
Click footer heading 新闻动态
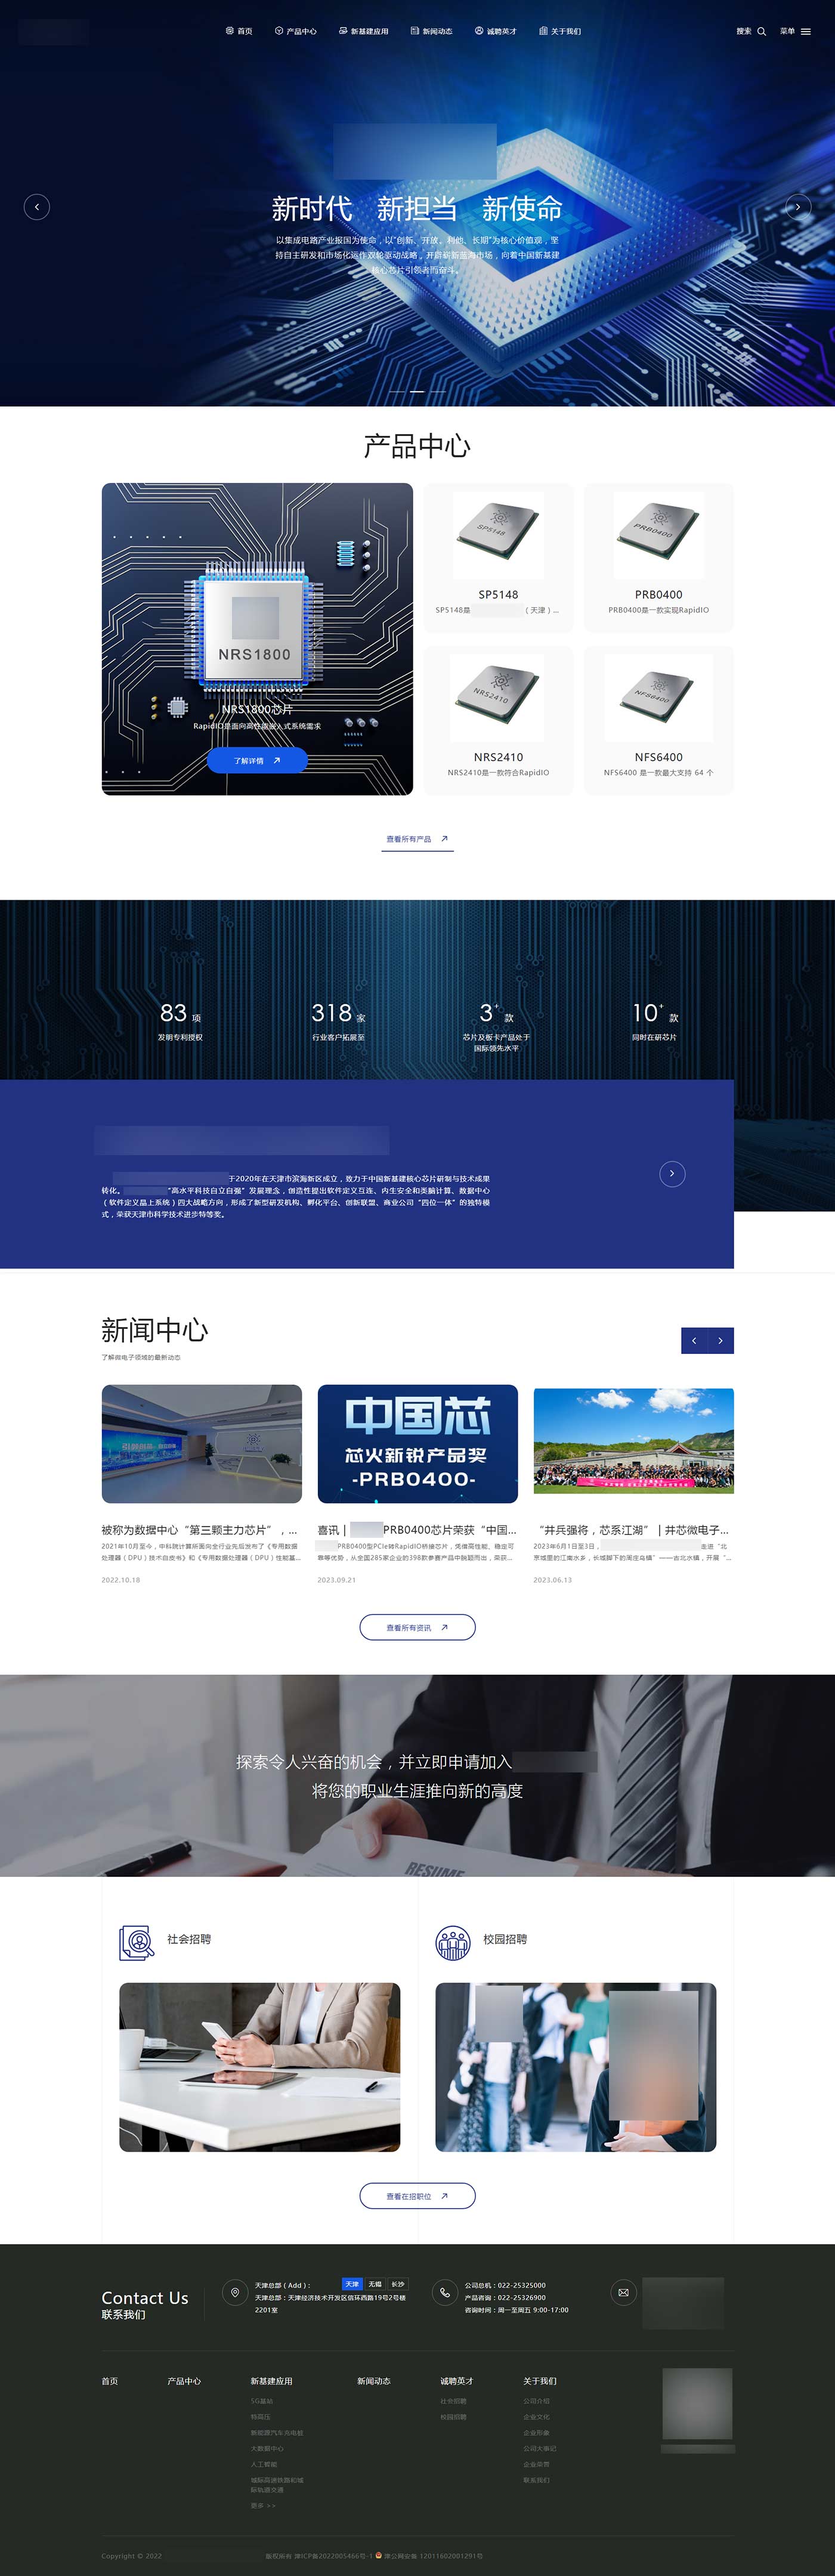[x=373, y=2381]
